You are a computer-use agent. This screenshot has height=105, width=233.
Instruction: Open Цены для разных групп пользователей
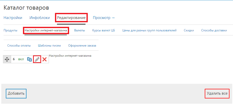pyautogui.click(x=149, y=30)
